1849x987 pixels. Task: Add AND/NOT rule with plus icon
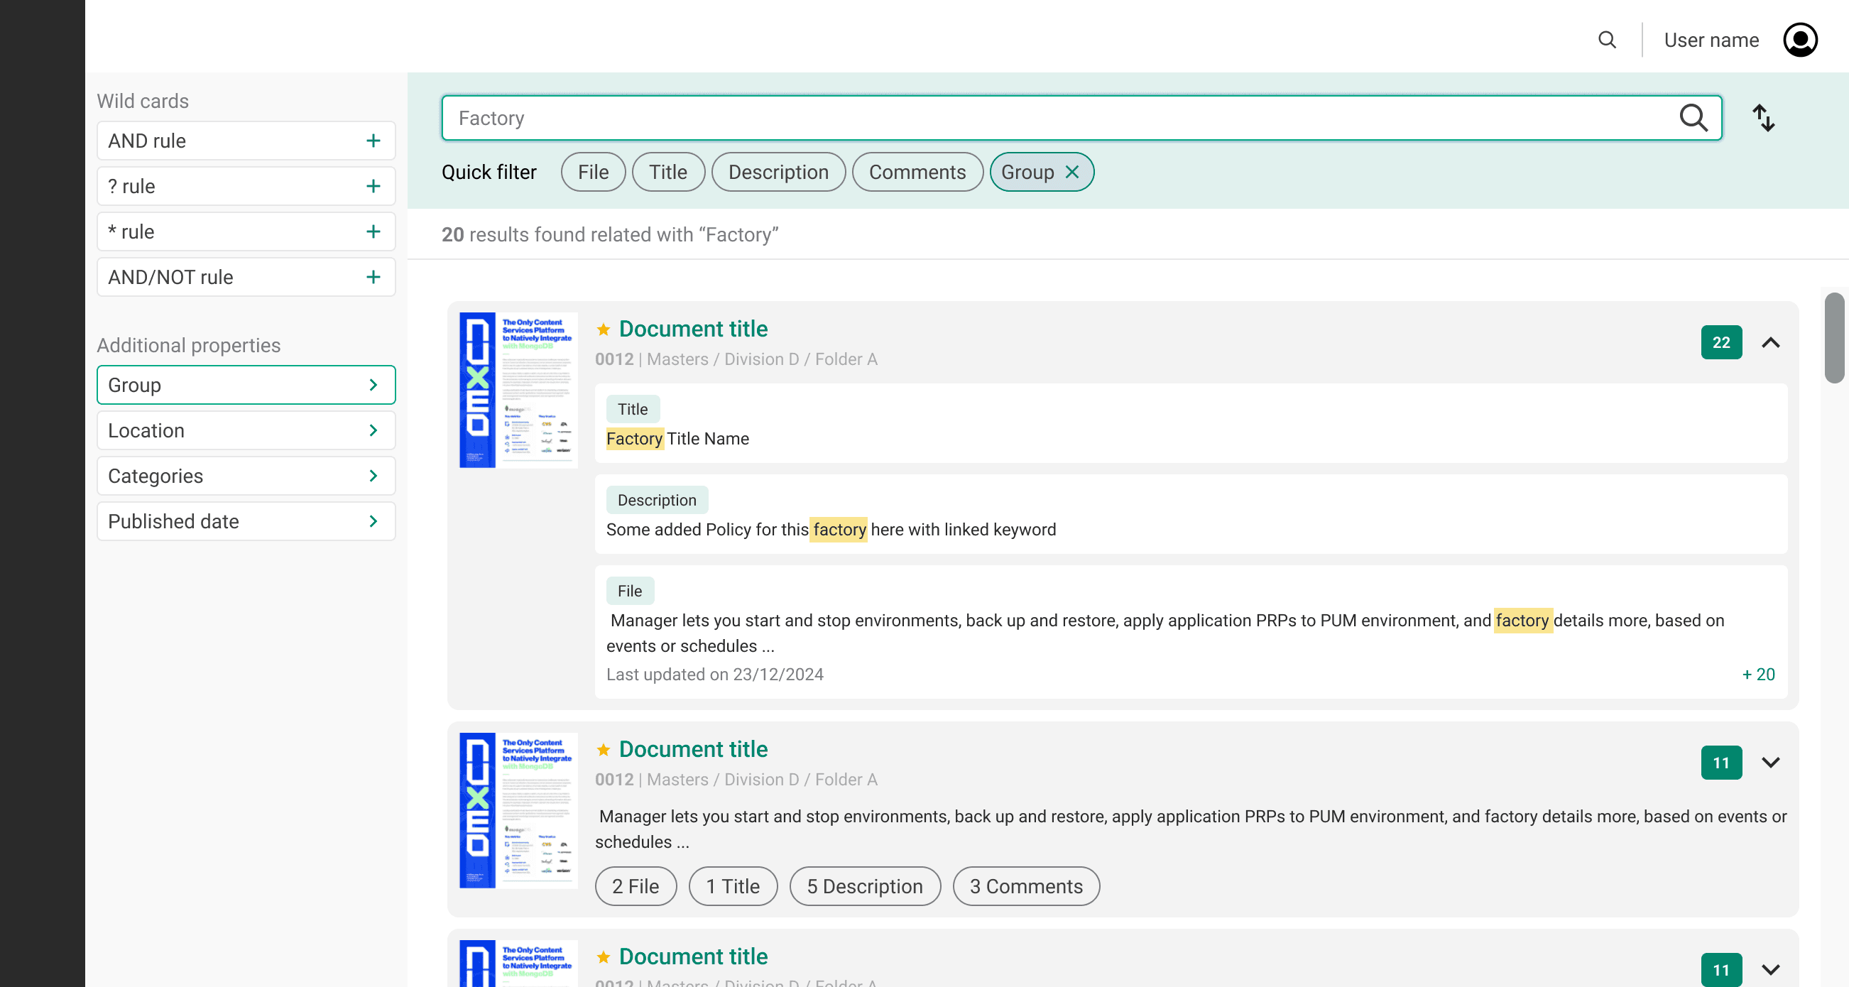(373, 277)
